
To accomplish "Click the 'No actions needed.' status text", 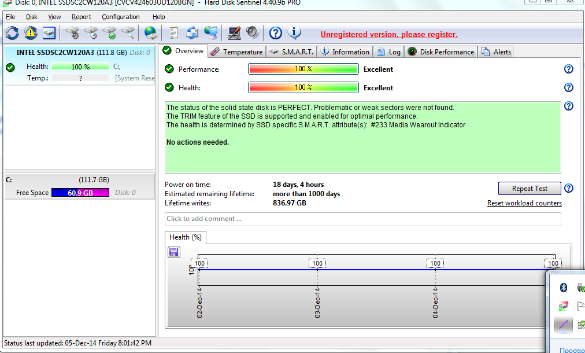I will [198, 142].
